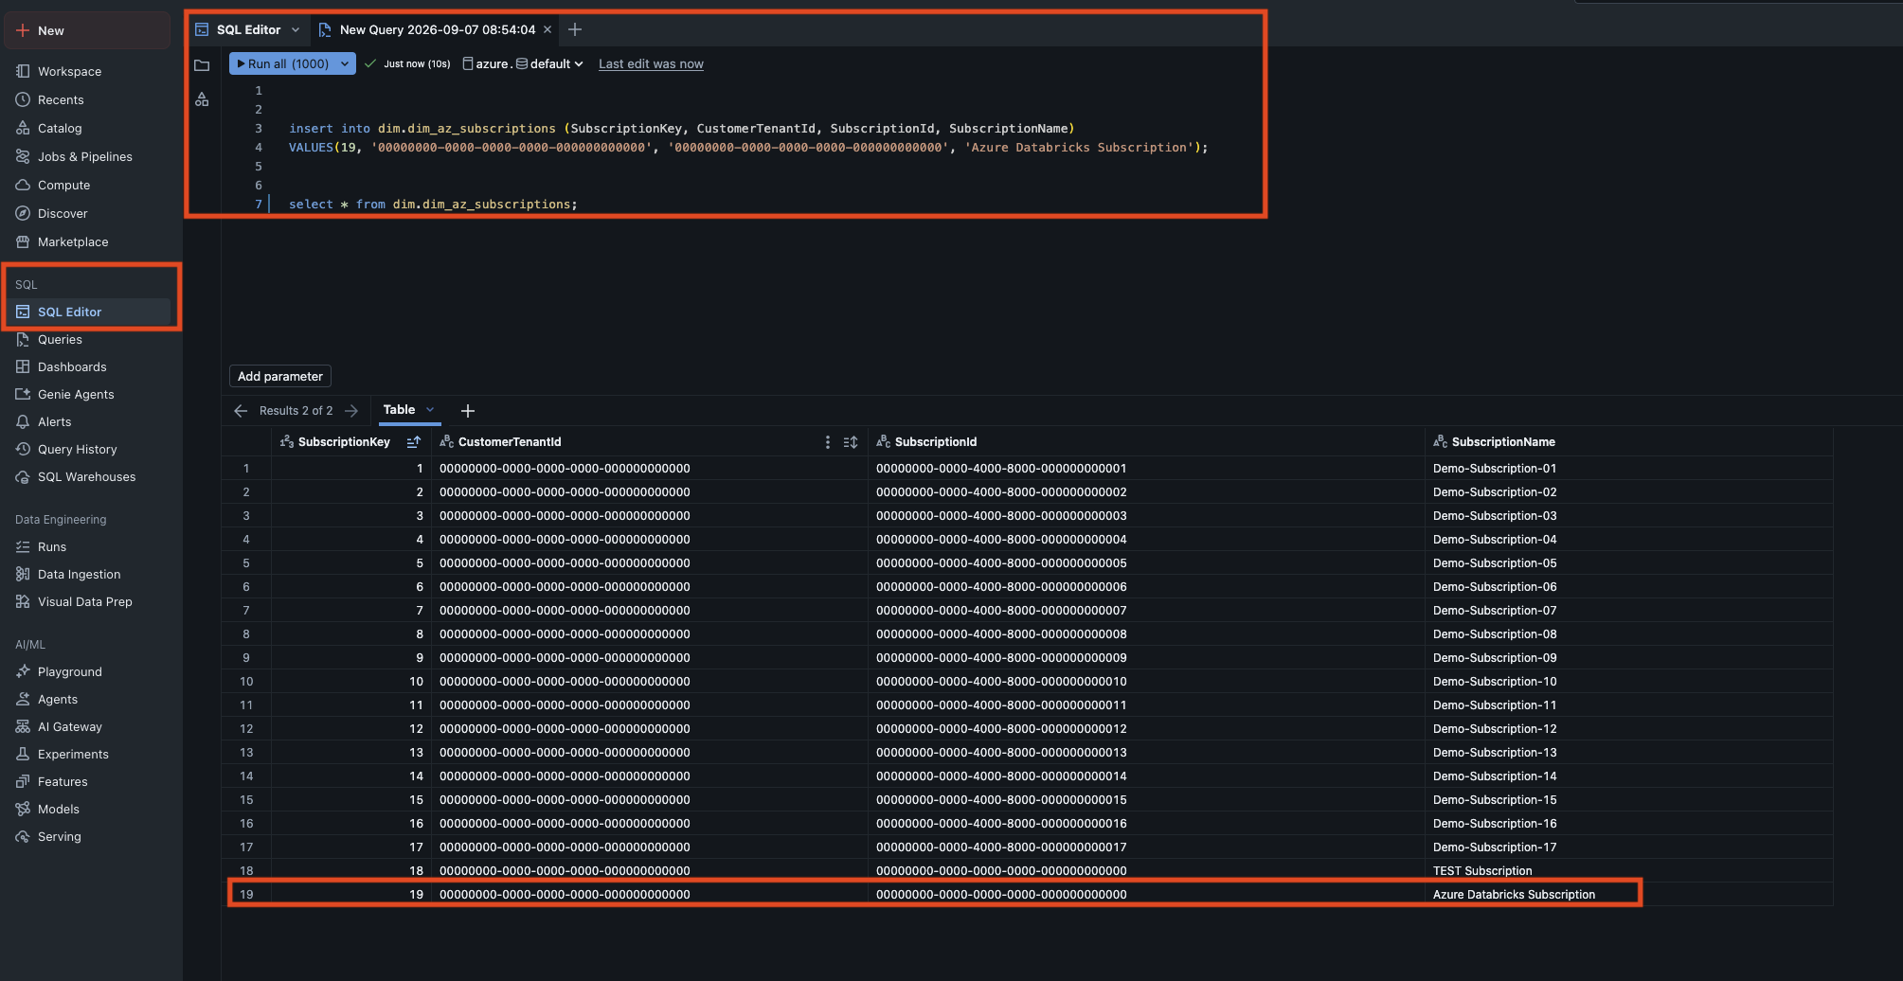Open the SQL Editor tab dropdown
This screenshot has height=981, width=1903.
pos(296,30)
